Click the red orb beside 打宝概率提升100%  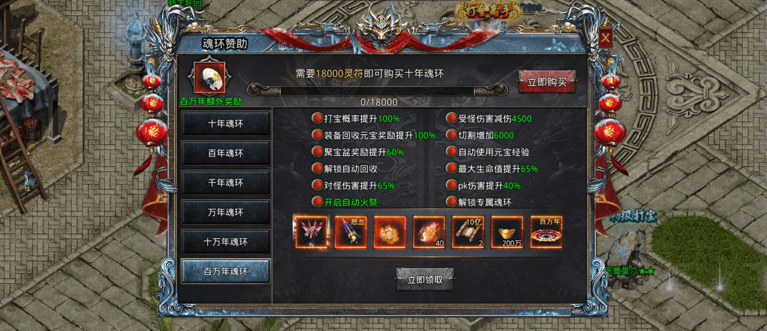(317, 118)
